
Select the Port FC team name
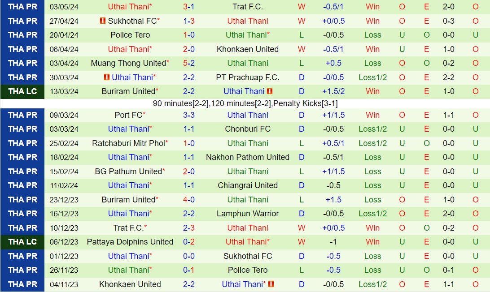(x=128, y=115)
